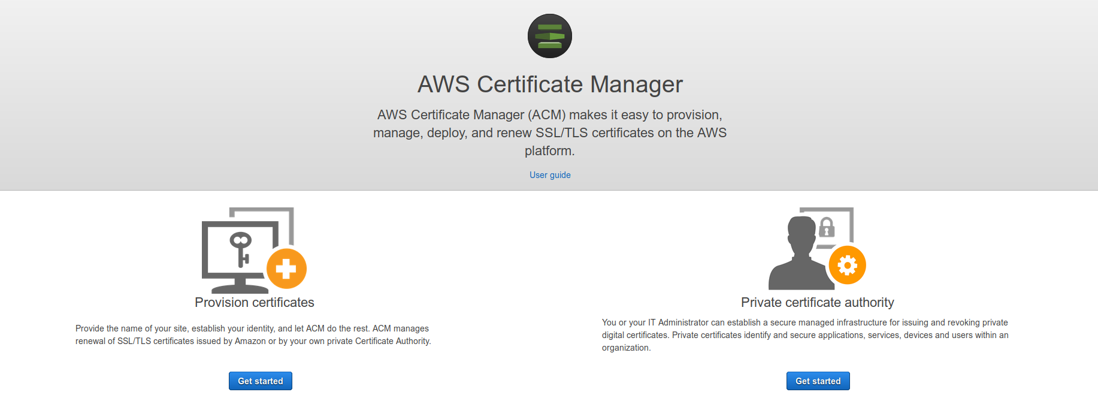Click Get started under Provision certificates
Image resolution: width=1098 pixels, height=416 pixels.
click(261, 381)
